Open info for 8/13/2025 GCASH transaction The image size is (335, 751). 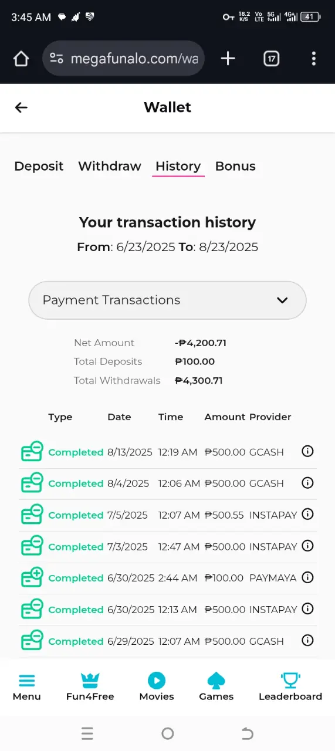[307, 451]
